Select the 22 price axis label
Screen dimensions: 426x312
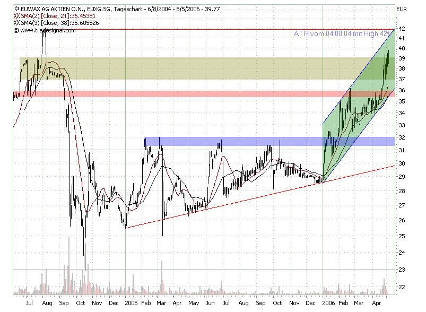click(x=402, y=287)
